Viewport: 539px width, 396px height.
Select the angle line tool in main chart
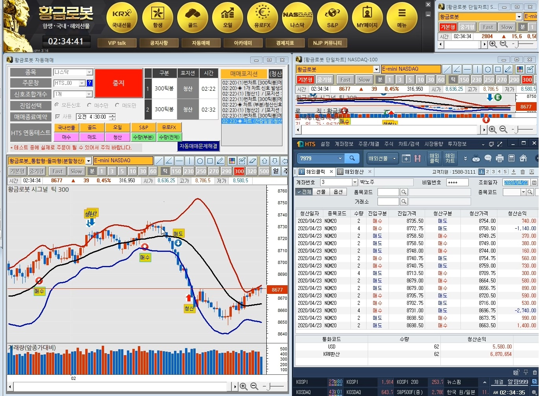169,161
